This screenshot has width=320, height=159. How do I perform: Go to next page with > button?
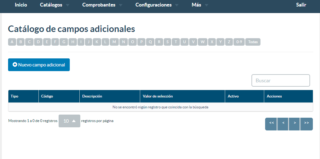pyautogui.click(x=295, y=124)
